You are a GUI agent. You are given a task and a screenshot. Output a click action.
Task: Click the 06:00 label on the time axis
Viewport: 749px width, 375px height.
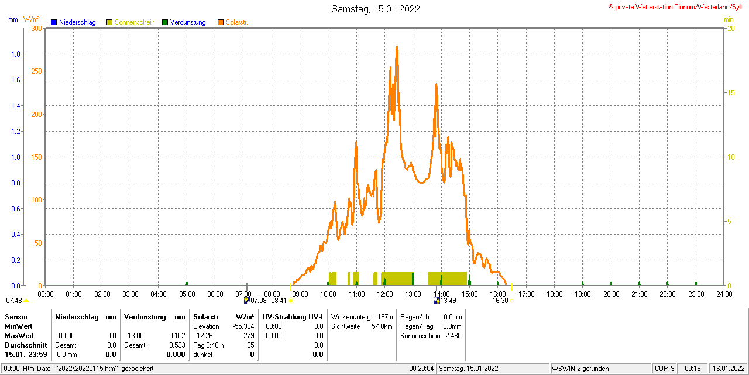pos(215,294)
